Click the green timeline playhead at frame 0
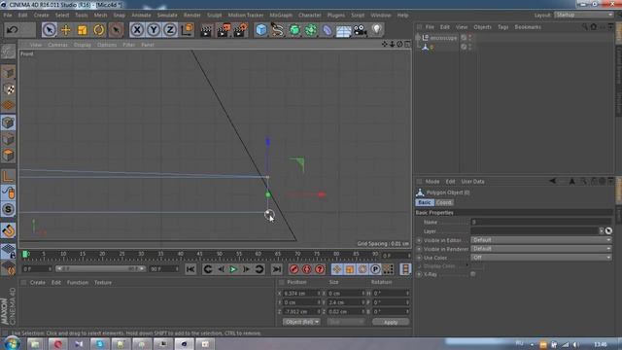The height and width of the screenshot is (350, 622). [x=25, y=254]
